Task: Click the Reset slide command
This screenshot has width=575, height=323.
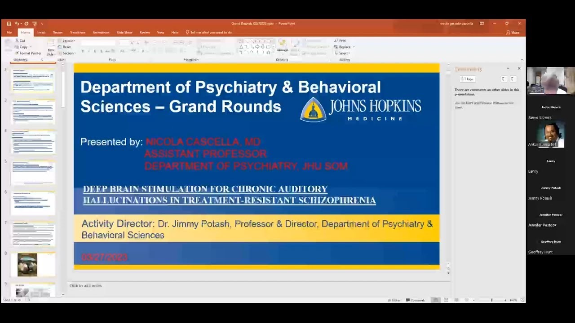Action: coord(65,47)
